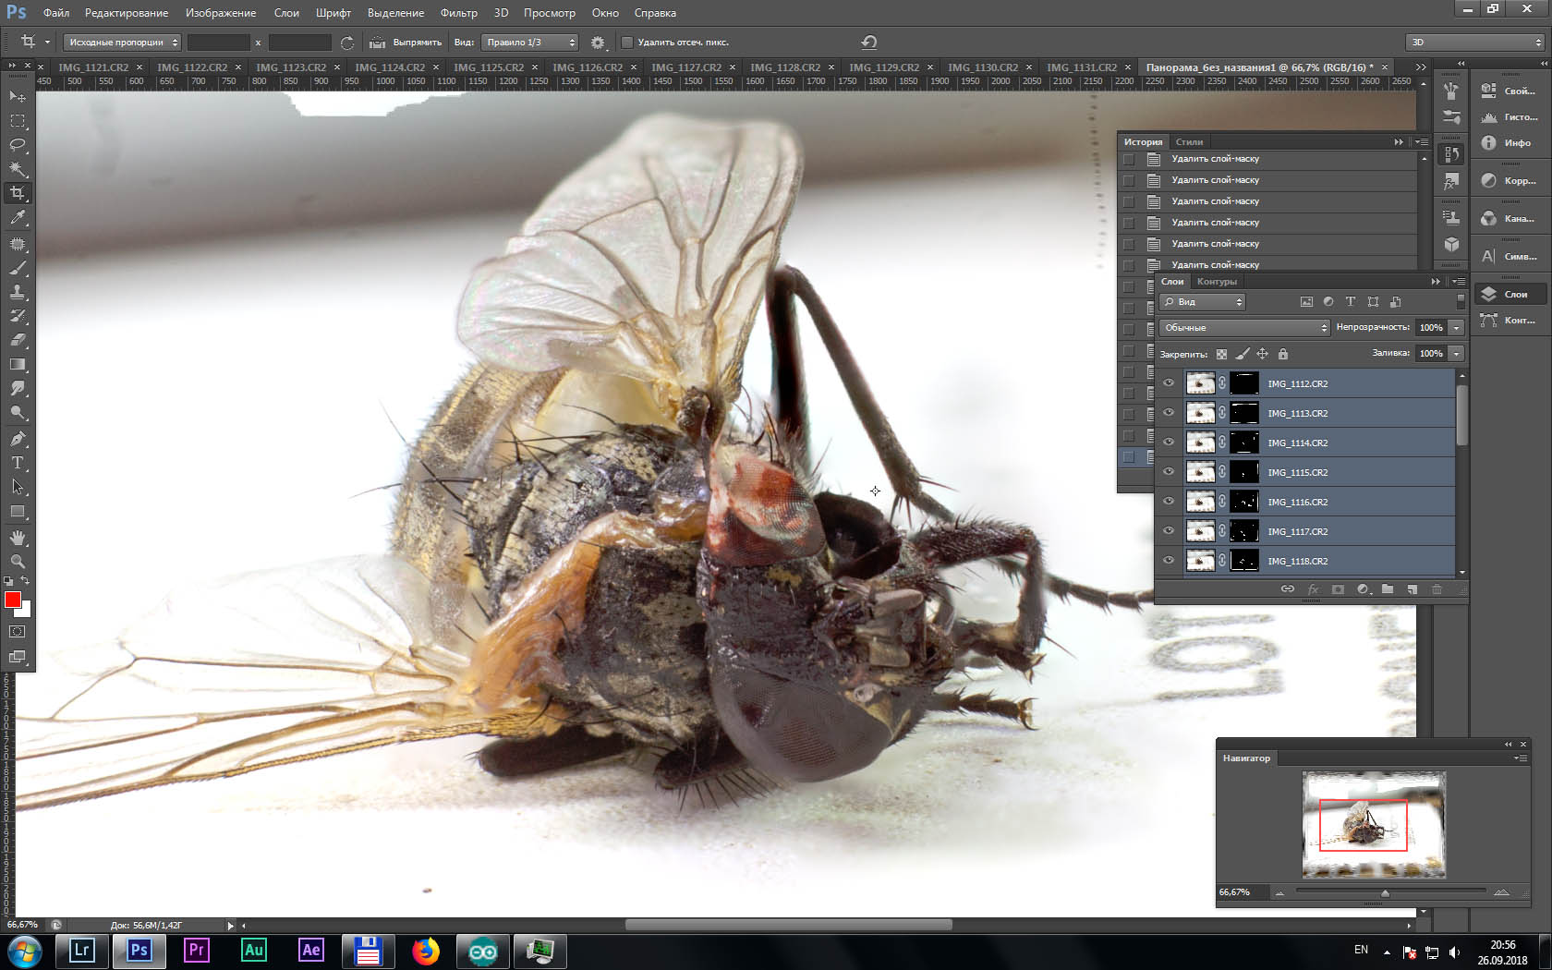Hide layer IMG_1117.CR2

1169,531
